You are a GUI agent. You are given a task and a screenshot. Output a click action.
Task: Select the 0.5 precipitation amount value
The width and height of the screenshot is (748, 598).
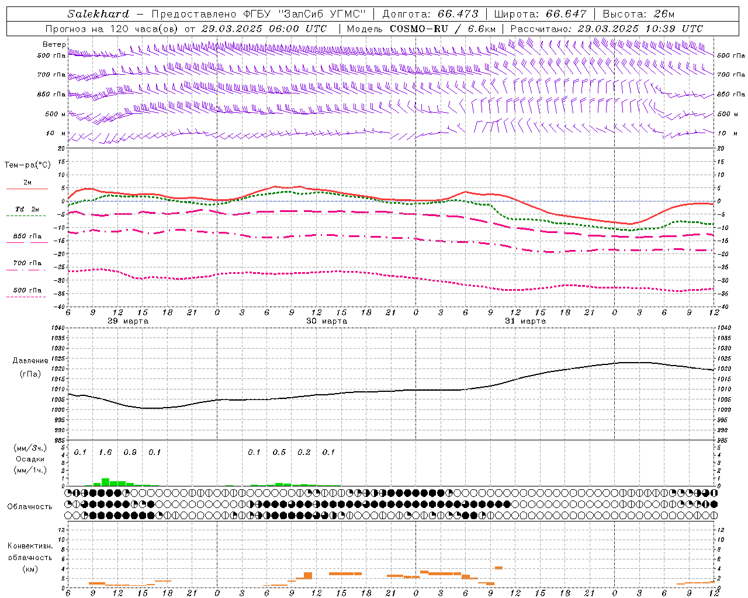pyautogui.click(x=279, y=453)
